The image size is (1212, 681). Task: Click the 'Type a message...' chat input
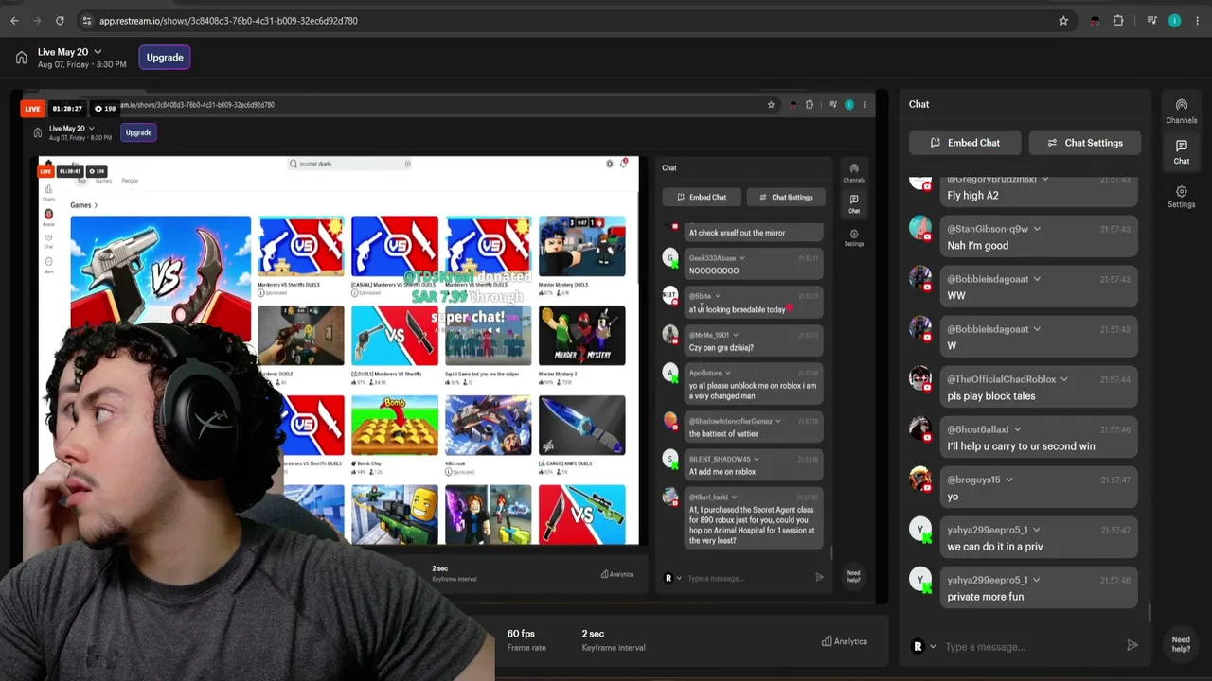(x=1030, y=647)
